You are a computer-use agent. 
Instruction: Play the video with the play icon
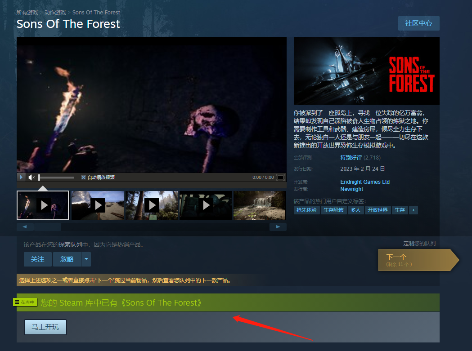(x=21, y=178)
